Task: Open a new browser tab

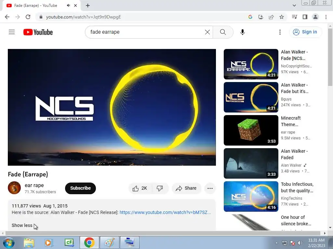Action: pyautogui.click(x=88, y=6)
